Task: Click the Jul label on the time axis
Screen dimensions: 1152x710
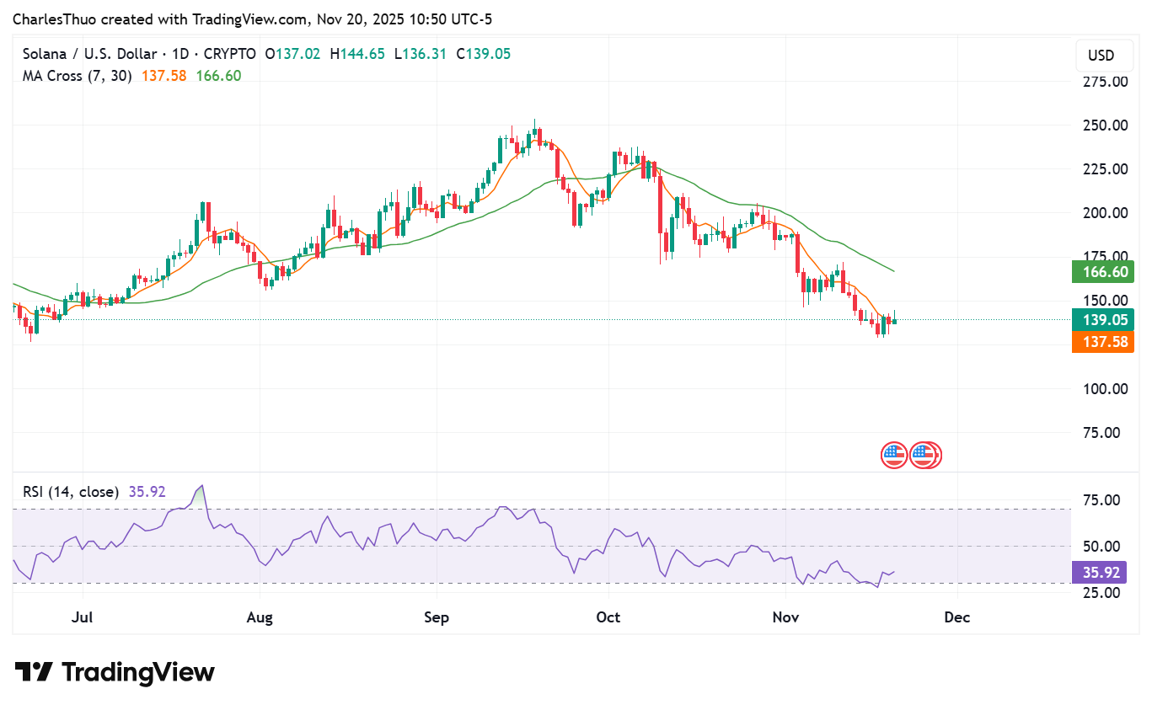Action: [82, 617]
